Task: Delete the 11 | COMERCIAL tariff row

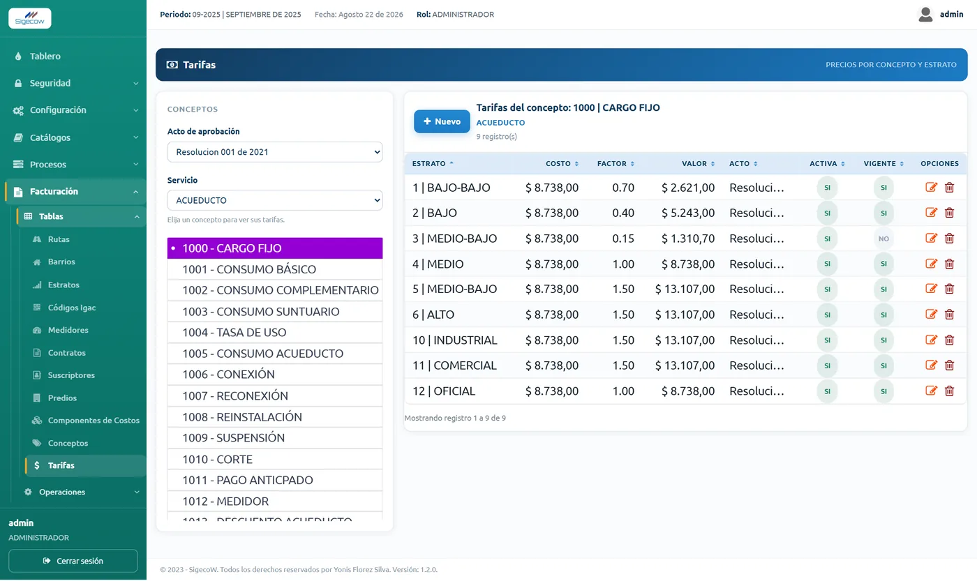Action: point(949,365)
